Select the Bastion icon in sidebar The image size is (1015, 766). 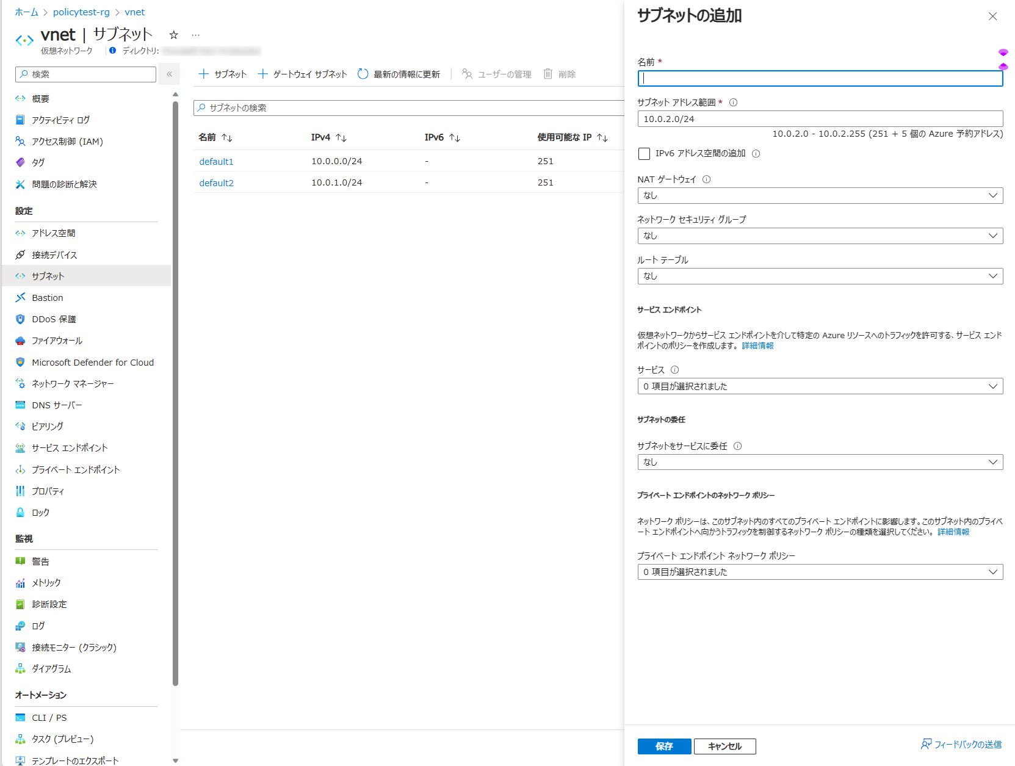click(x=20, y=298)
